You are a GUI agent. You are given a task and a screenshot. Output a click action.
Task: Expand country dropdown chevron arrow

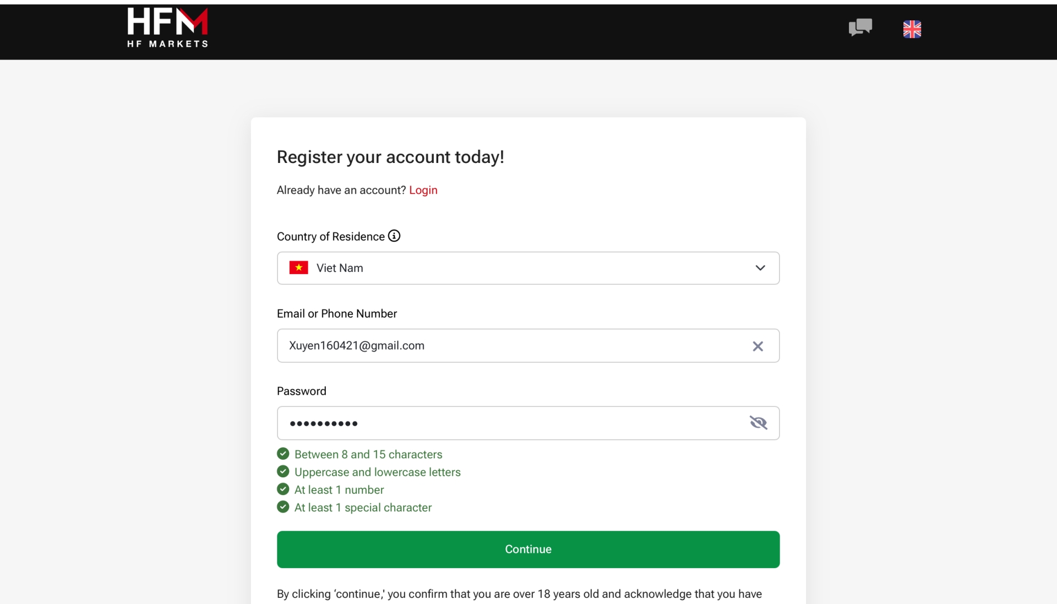[x=760, y=268]
